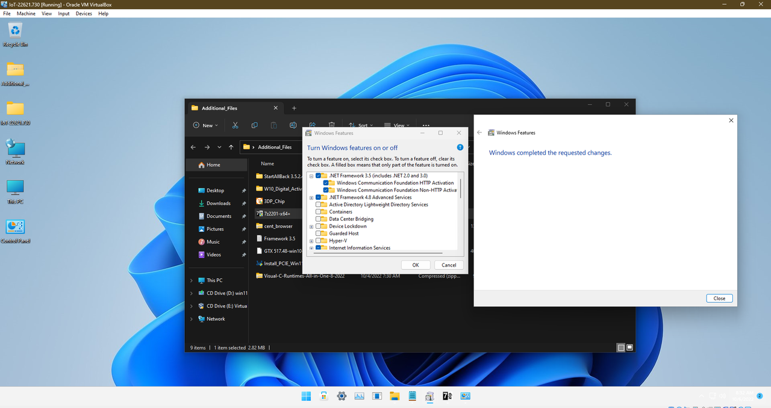The image size is (771, 408).
Task: Select the cent_browser folder row
Action: point(279,226)
